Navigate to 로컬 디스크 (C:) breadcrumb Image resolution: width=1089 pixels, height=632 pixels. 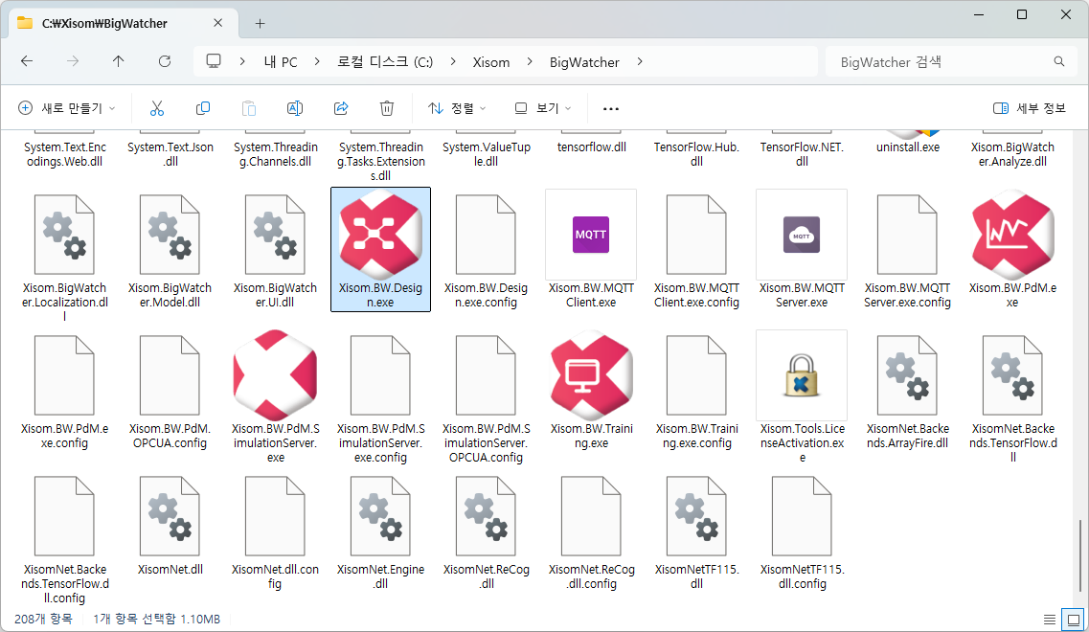(385, 62)
